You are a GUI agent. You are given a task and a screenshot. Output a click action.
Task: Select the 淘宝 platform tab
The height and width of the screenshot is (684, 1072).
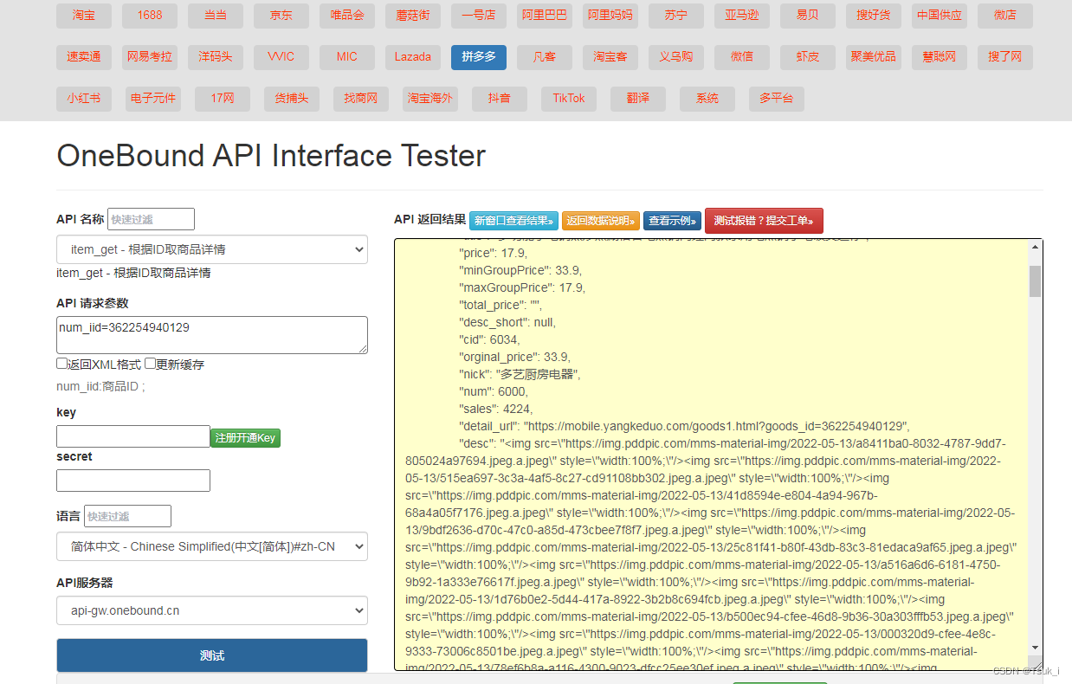pyautogui.click(x=84, y=16)
